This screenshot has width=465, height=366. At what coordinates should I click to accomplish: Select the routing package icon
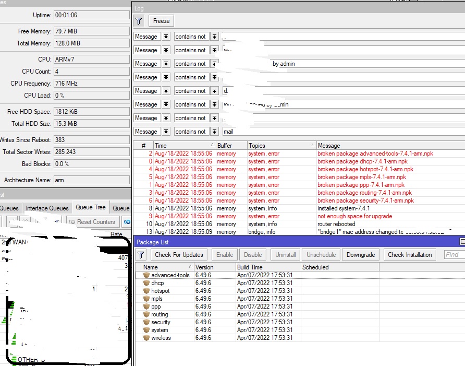(x=146, y=314)
